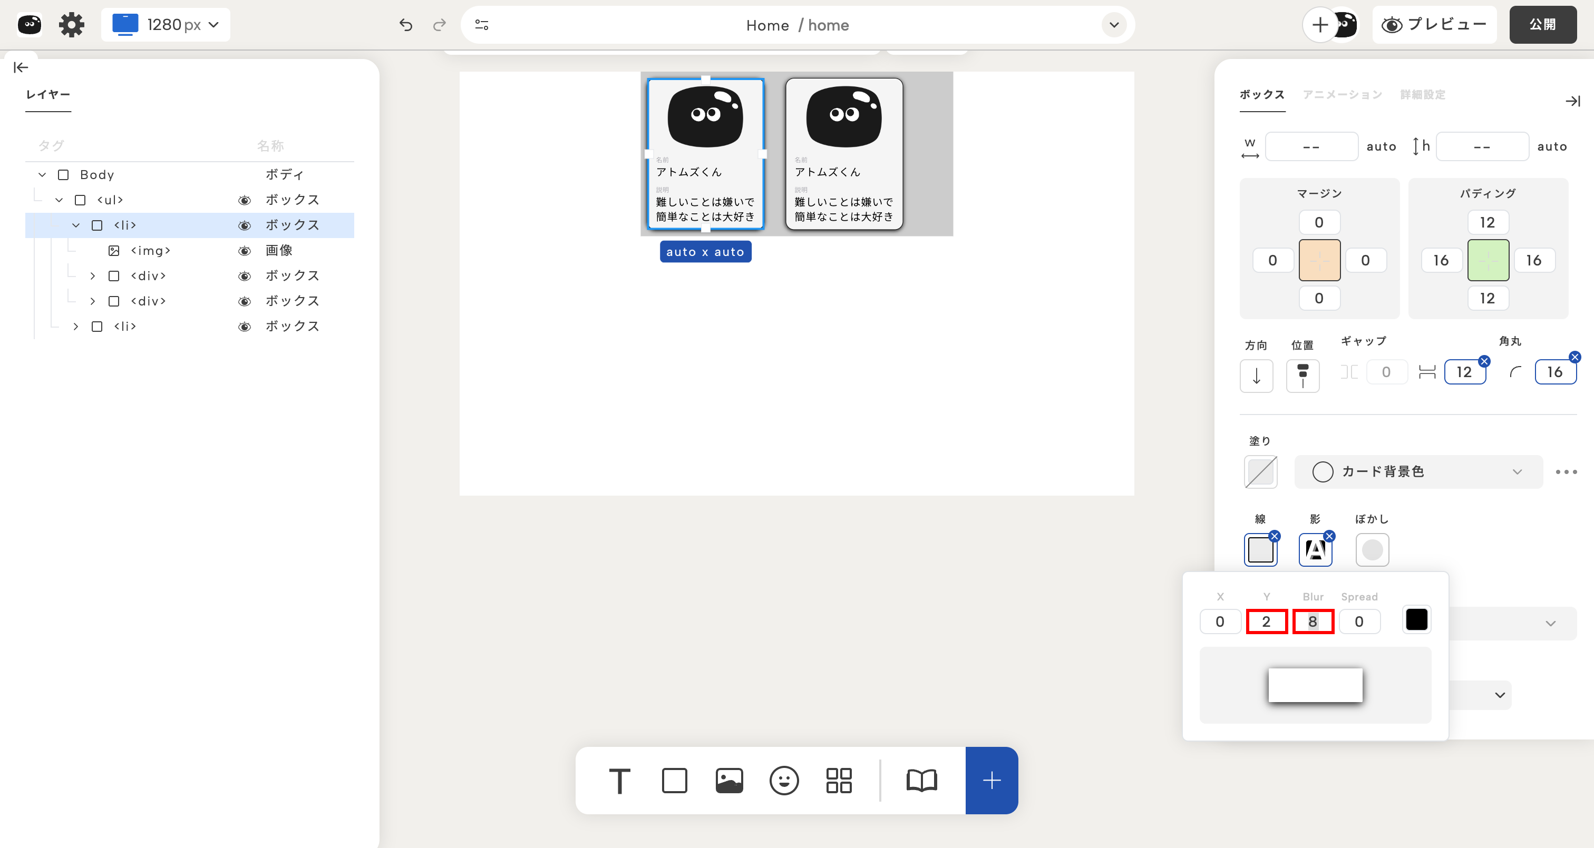Screen dimensions: 1594x848
Task: Open the emoji icon tool
Action: point(784,781)
